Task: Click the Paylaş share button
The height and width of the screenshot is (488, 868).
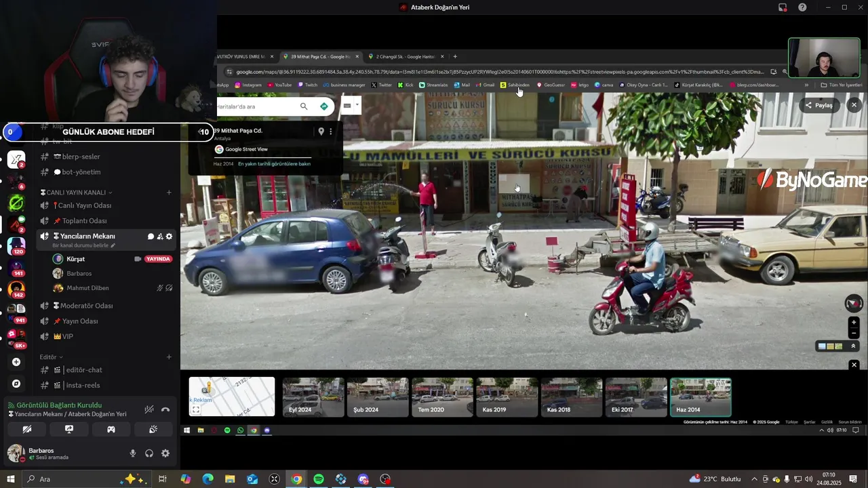Action: 819,105
